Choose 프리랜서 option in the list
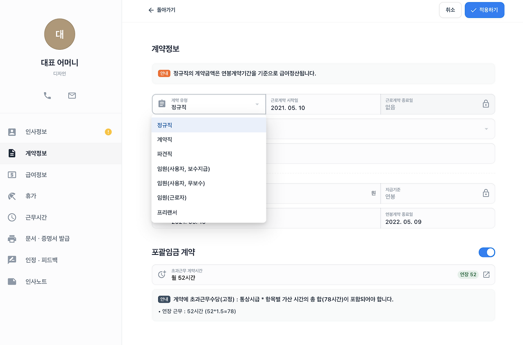Image resolution: width=523 pixels, height=345 pixels. [x=209, y=212]
